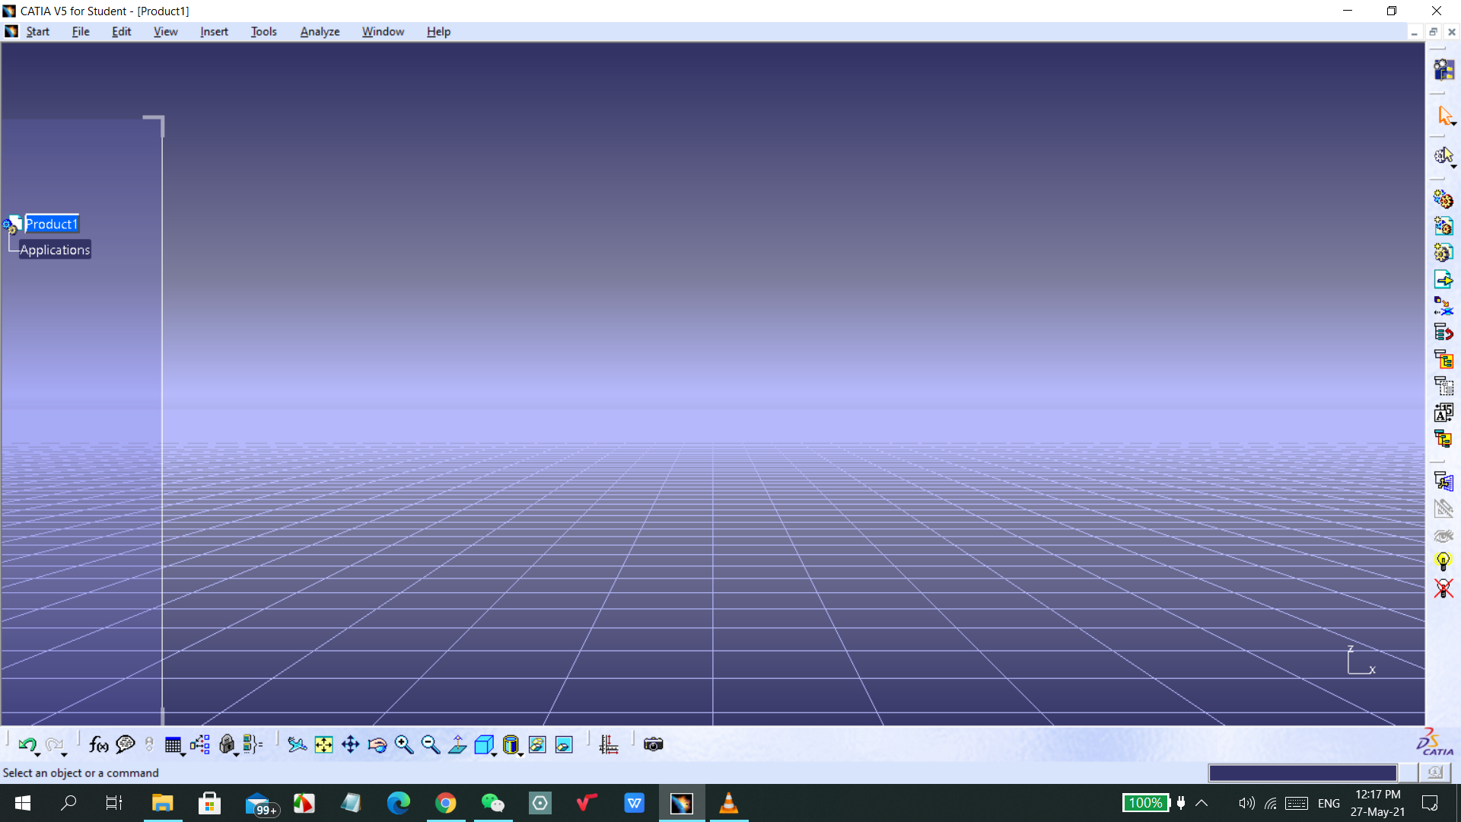Open the Formula f(x) tool
The width and height of the screenshot is (1461, 822).
coord(98,744)
